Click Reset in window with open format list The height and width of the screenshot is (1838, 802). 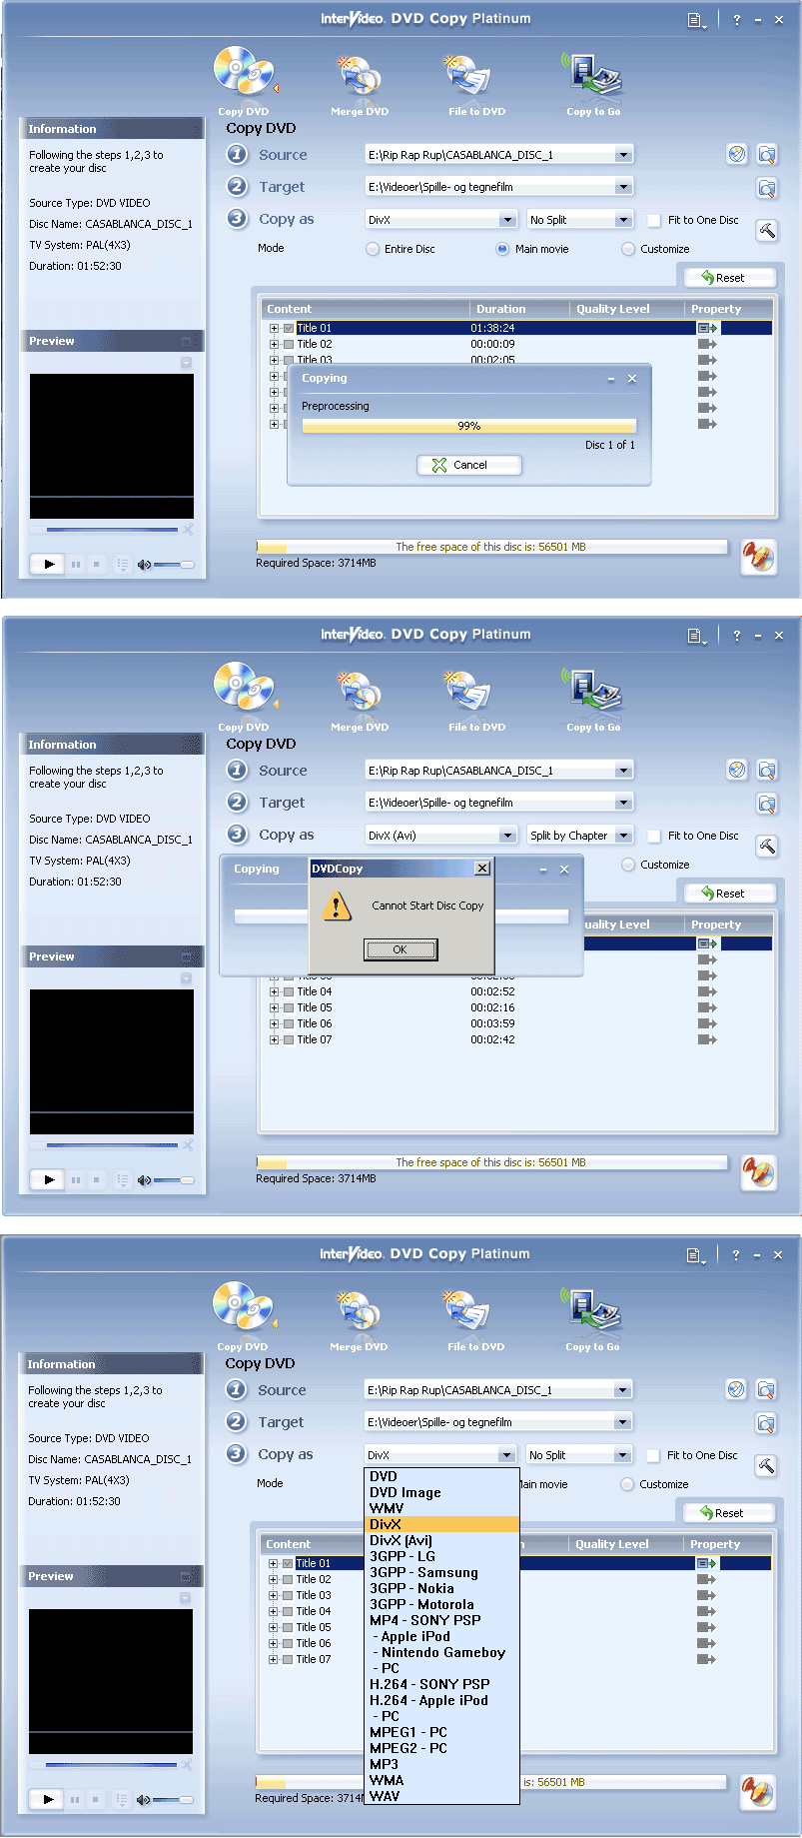click(729, 1513)
